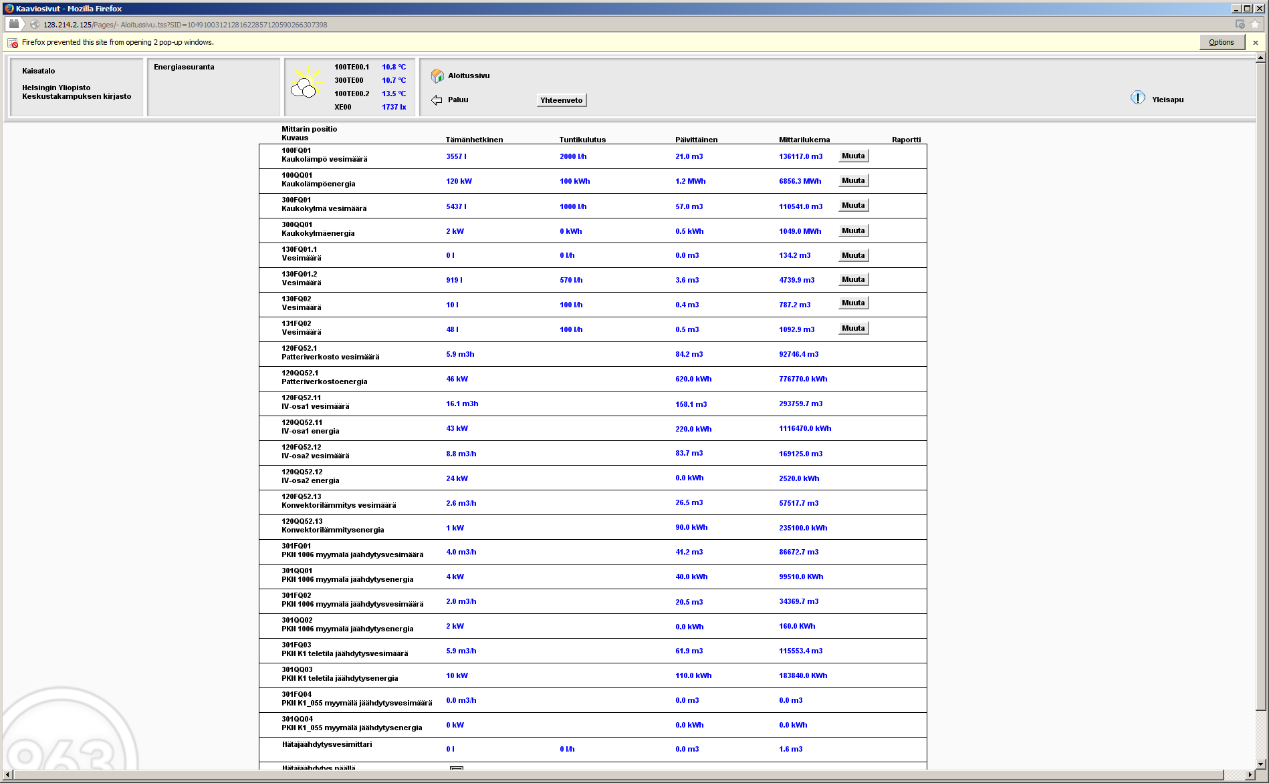Click Muuta for 130FQ02 Vesimäärä
Screen dimensions: 1269x783
(x=853, y=303)
